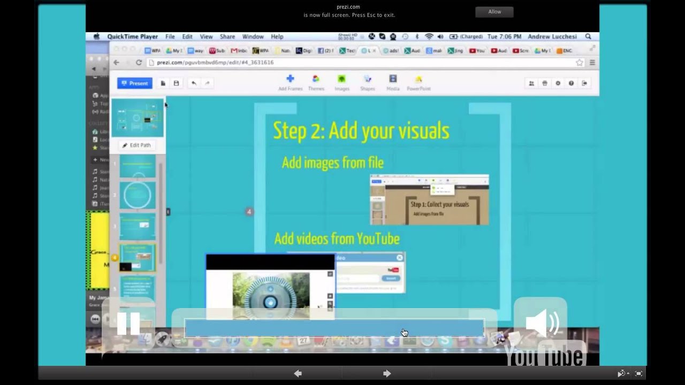Select the embedded video with the zebra

[x=271, y=287]
